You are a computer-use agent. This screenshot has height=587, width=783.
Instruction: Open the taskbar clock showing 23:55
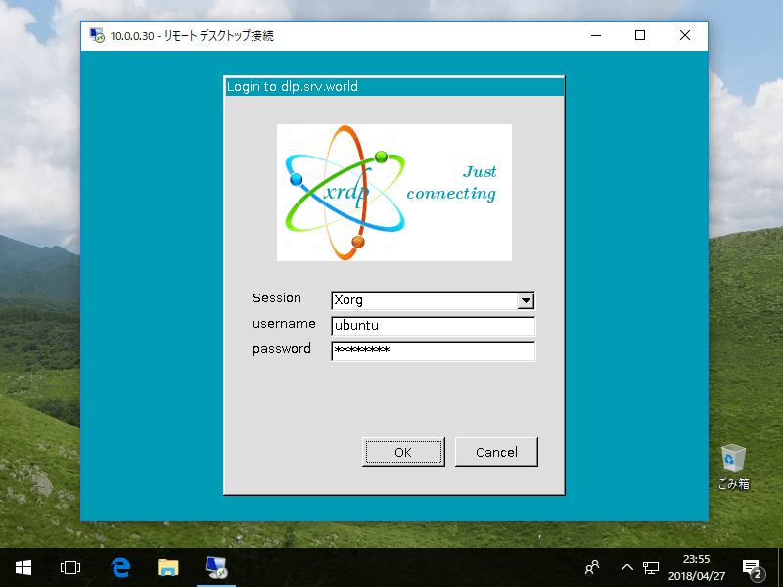click(x=697, y=567)
